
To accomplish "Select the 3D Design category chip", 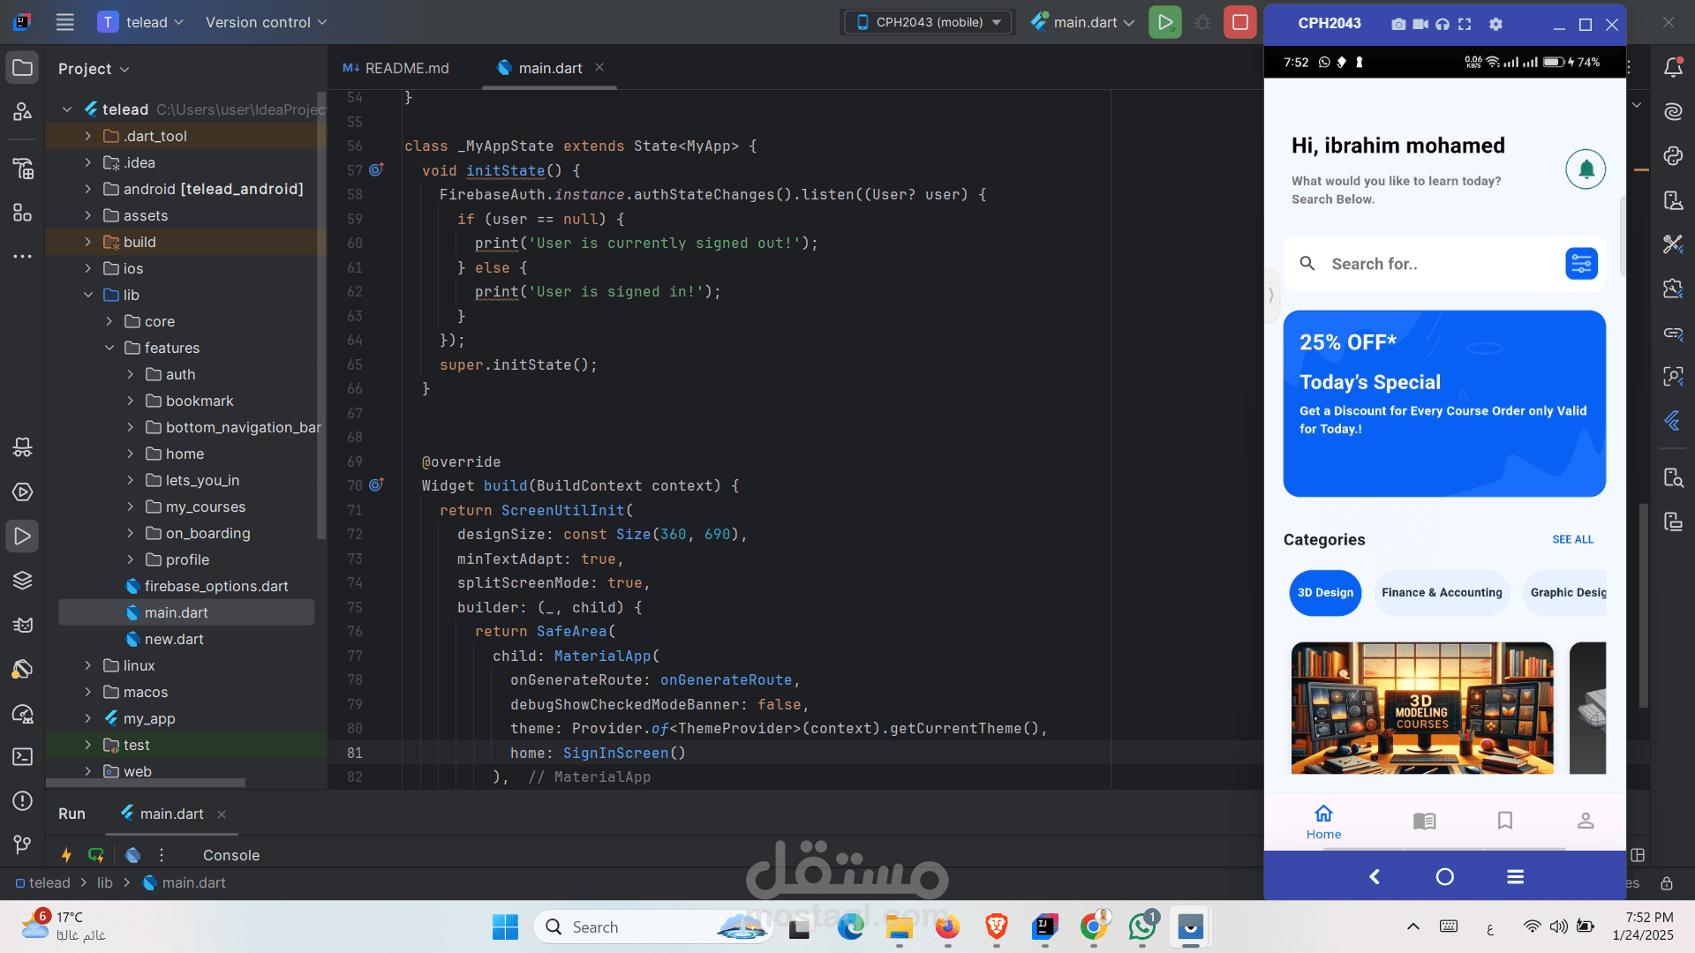I will coord(1325,593).
